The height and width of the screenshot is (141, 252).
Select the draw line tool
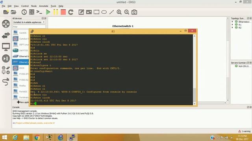[x=111, y=12]
